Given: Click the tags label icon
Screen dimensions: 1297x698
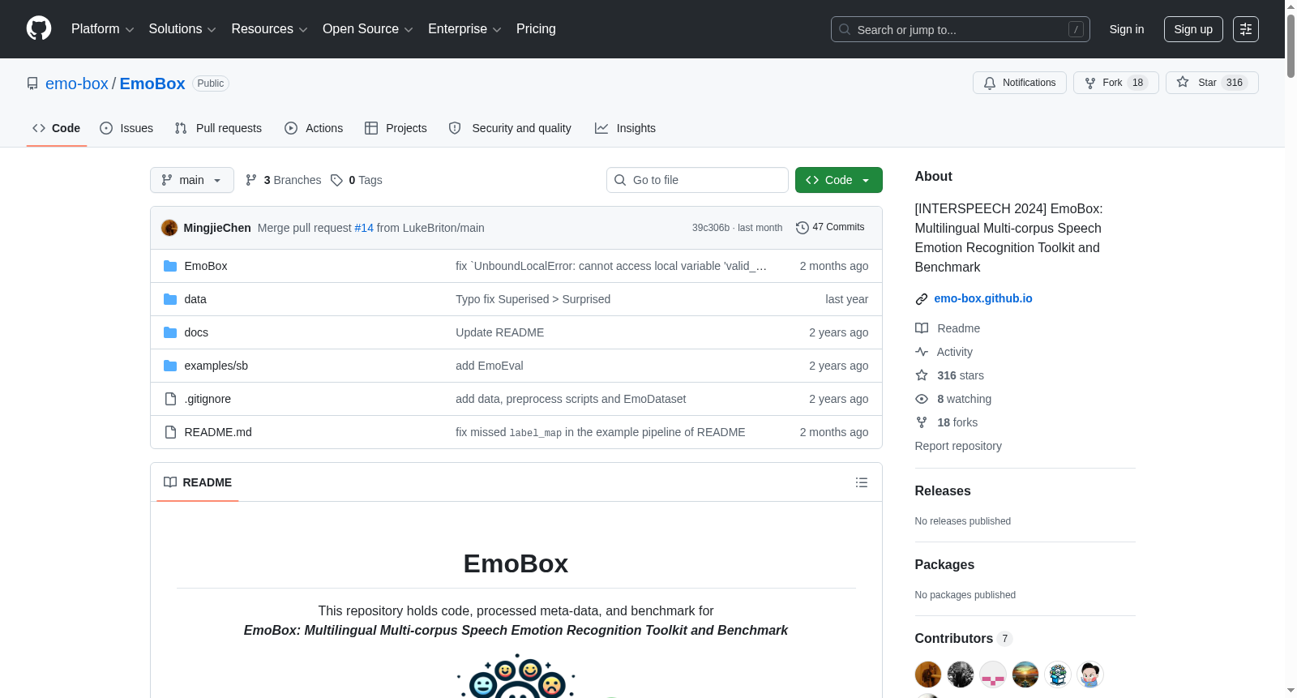Looking at the screenshot, I should (x=336, y=180).
